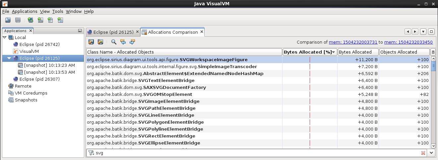Sort by Bytes Allocated [%] column
The image size is (438, 160).
[x=310, y=52]
